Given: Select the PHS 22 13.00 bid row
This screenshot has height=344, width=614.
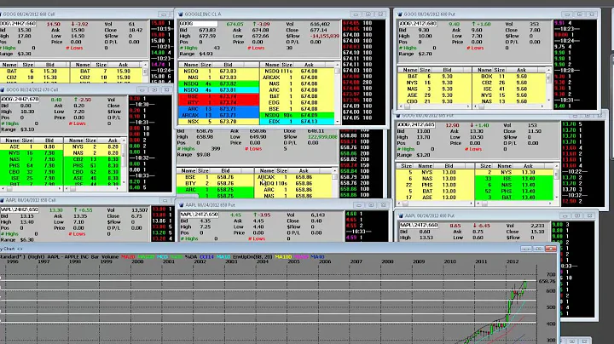Looking at the screenshot, I should tap(434, 185).
